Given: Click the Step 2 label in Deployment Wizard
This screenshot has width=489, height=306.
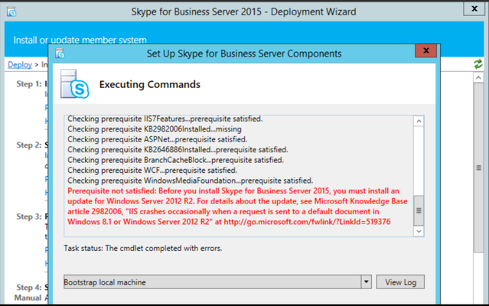Looking at the screenshot, I should click(28, 145).
